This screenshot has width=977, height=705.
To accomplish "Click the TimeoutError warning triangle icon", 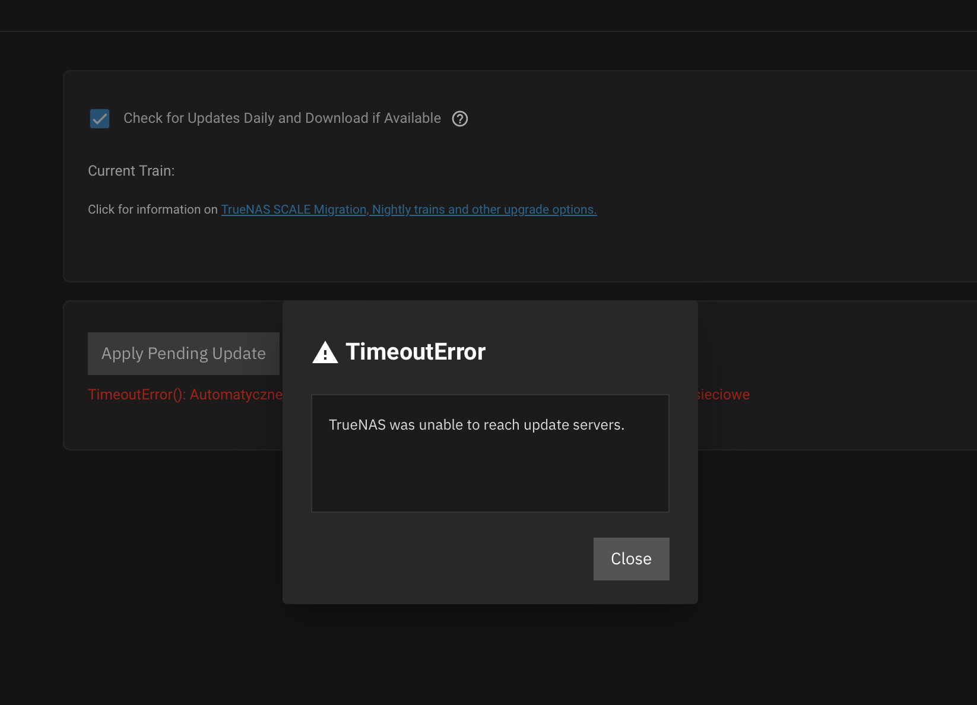I will 325,352.
